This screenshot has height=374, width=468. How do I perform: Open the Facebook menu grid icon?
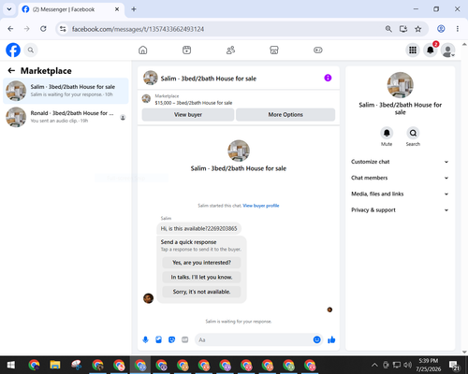coord(413,50)
